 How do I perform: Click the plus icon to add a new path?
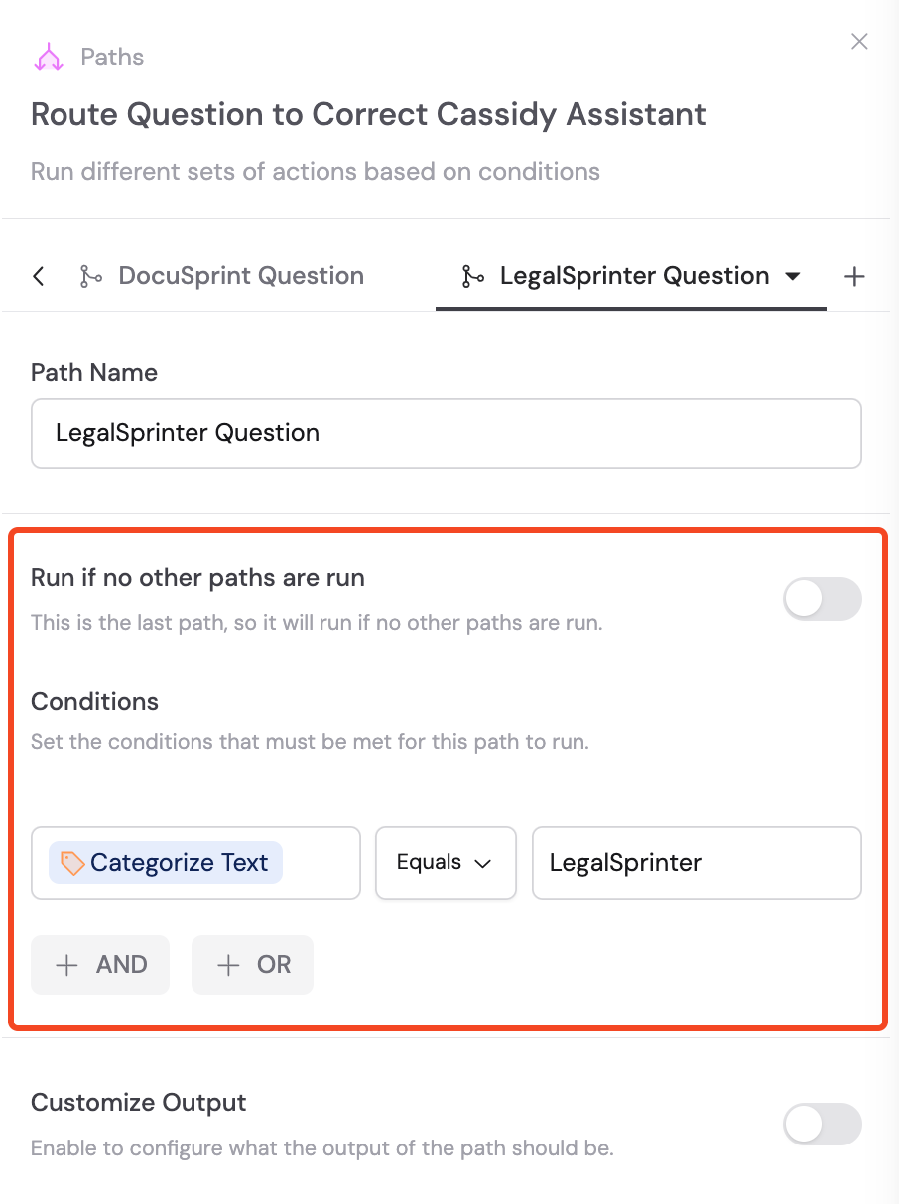tap(854, 276)
